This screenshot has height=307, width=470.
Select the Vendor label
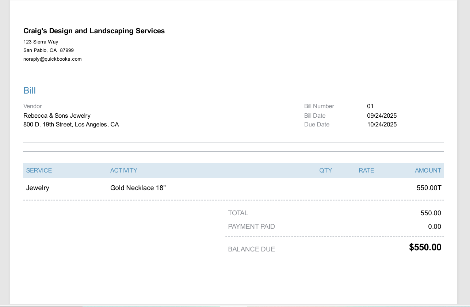click(33, 106)
